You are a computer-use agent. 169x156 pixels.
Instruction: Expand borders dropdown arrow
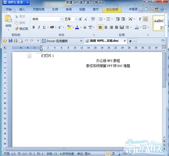pos(148,27)
